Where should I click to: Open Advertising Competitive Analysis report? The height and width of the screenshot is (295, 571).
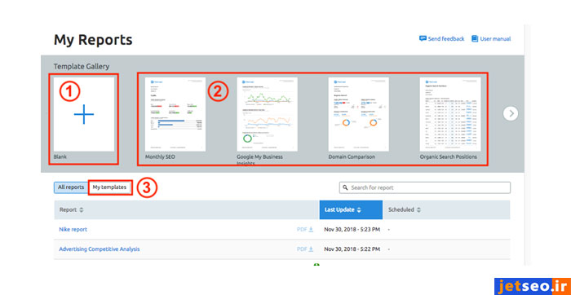click(99, 249)
